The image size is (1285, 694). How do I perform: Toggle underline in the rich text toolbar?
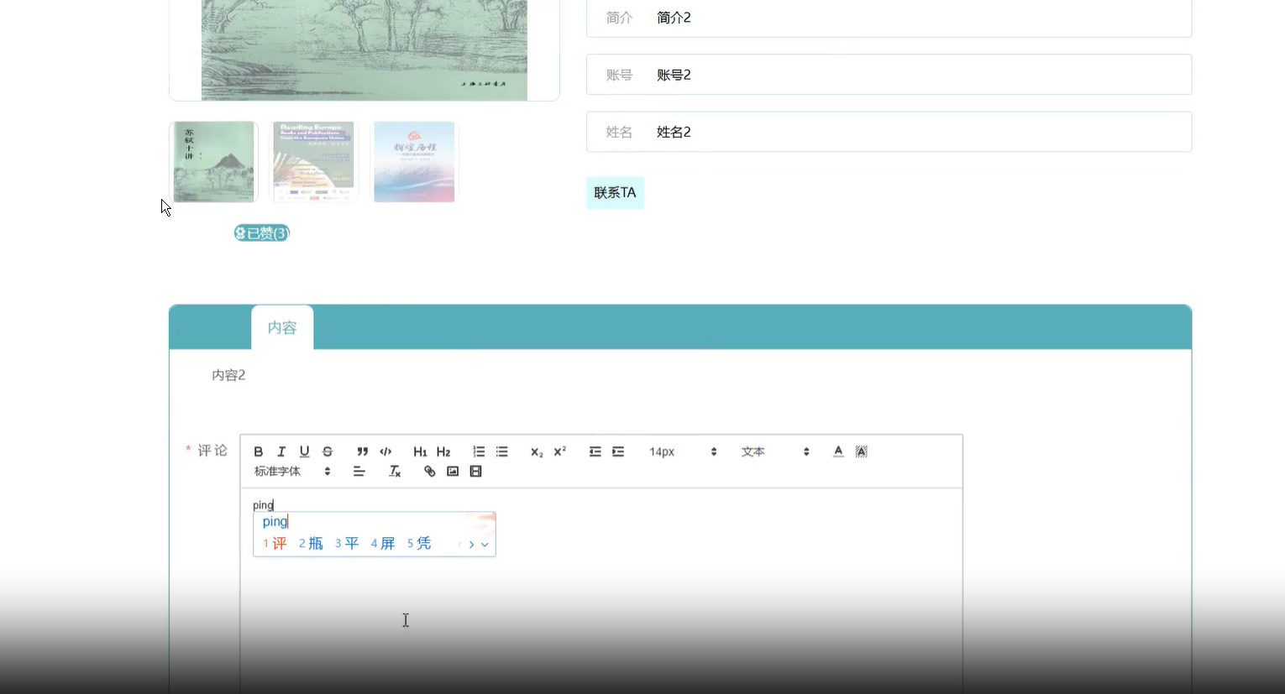pos(304,451)
